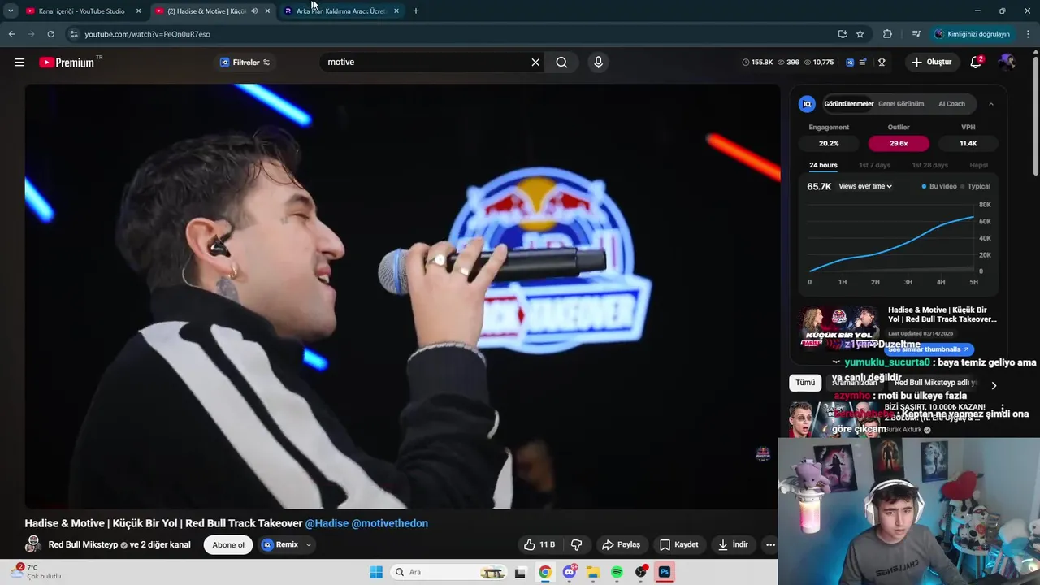Image resolution: width=1040 pixels, height=585 pixels.
Task: Clear the search text with X
Action: 535,63
